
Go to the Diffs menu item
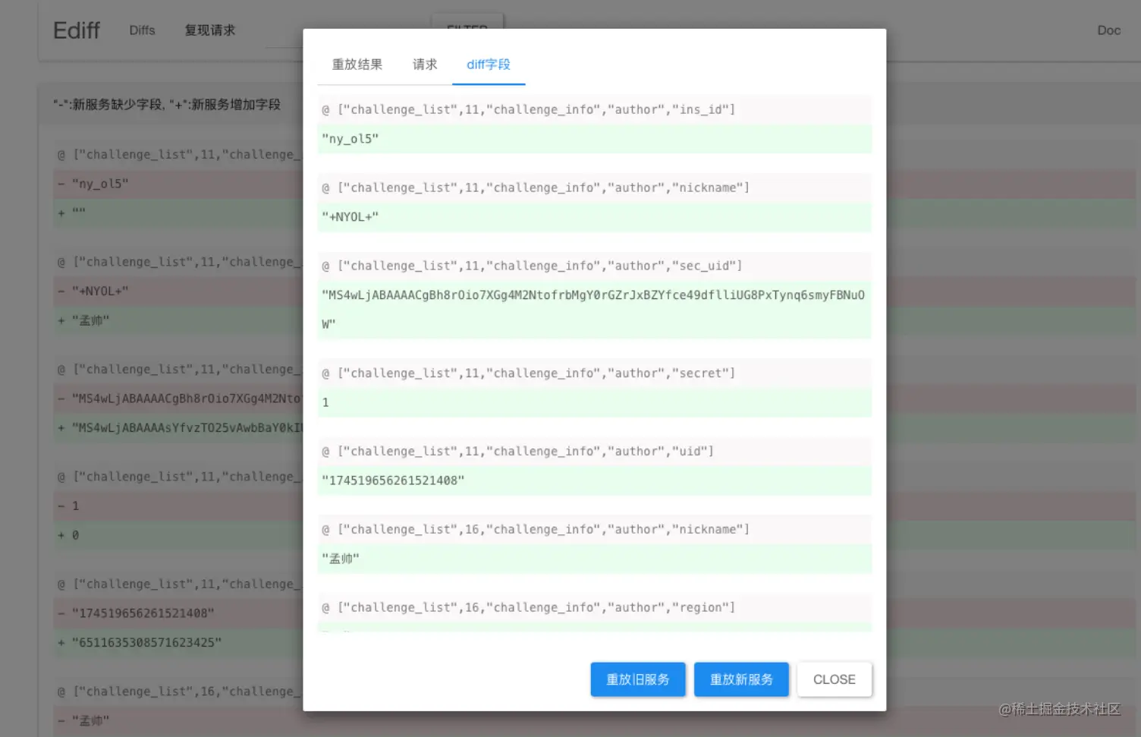pos(142,30)
